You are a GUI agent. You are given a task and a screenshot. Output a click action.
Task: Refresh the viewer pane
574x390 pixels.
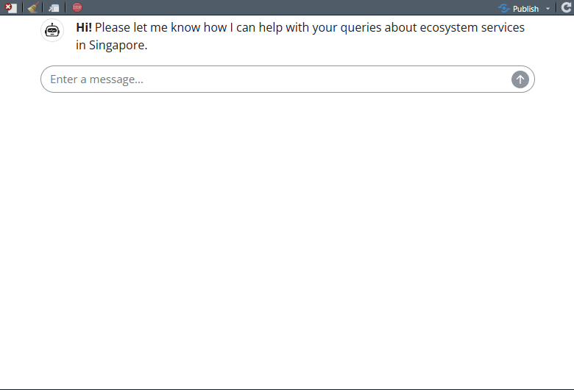point(566,8)
